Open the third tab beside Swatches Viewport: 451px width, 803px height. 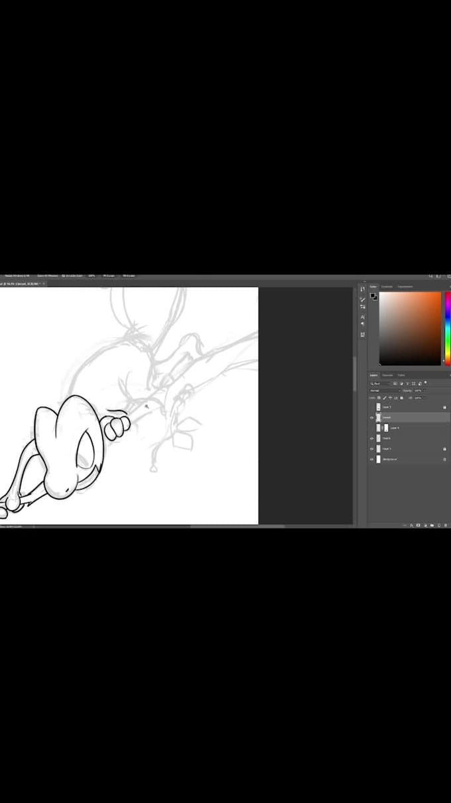(405, 286)
